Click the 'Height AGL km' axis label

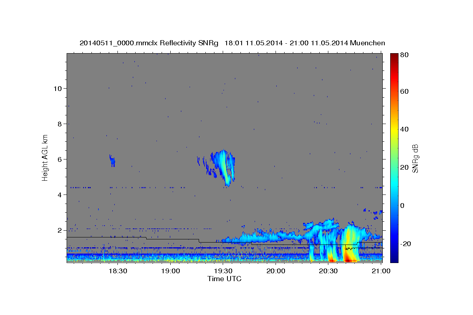[x=45, y=157]
